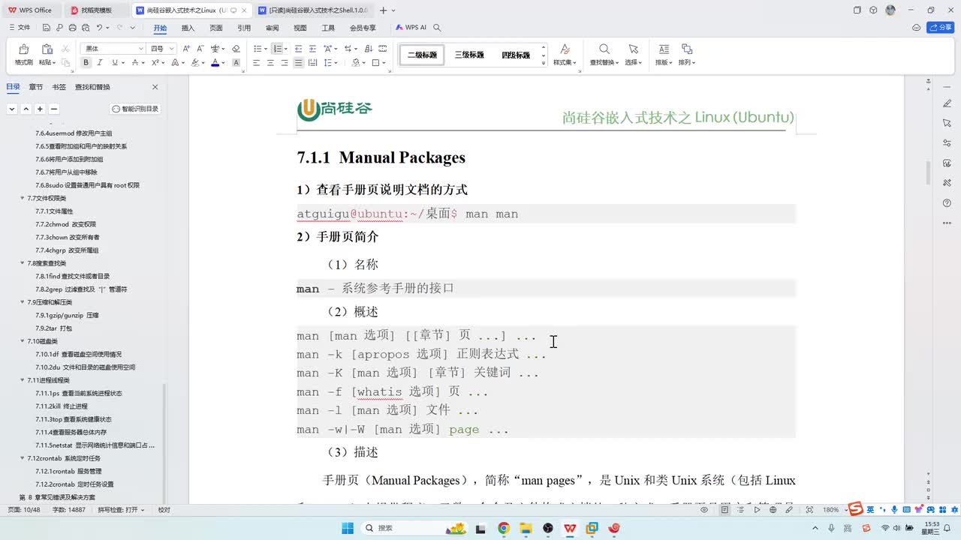961x540 pixels.
Task: Click the Save icon in quick access toolbar
Action: tap(47, 28)
